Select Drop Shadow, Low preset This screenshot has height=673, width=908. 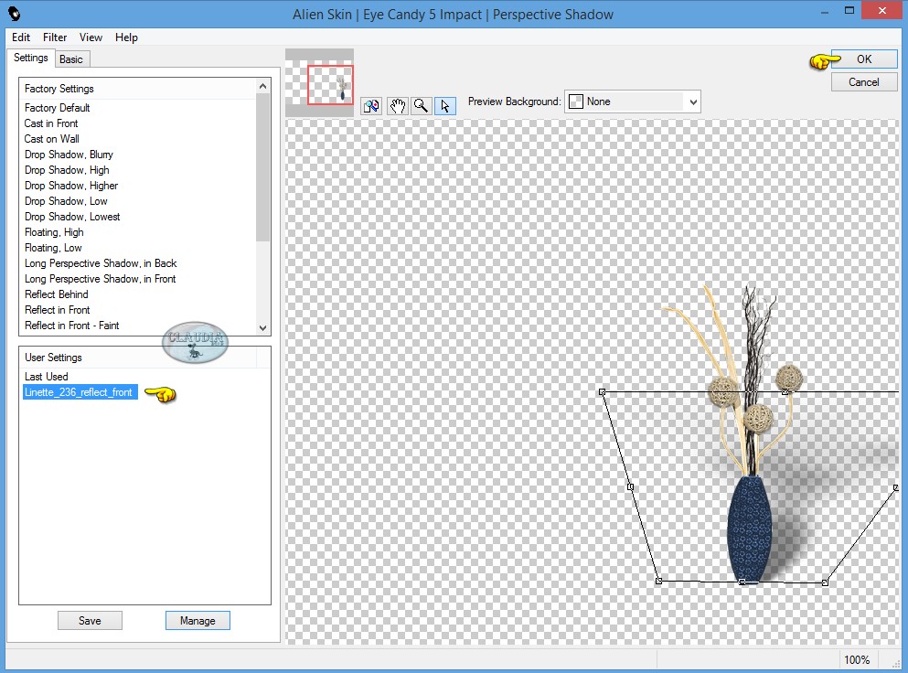pos(66,201)
